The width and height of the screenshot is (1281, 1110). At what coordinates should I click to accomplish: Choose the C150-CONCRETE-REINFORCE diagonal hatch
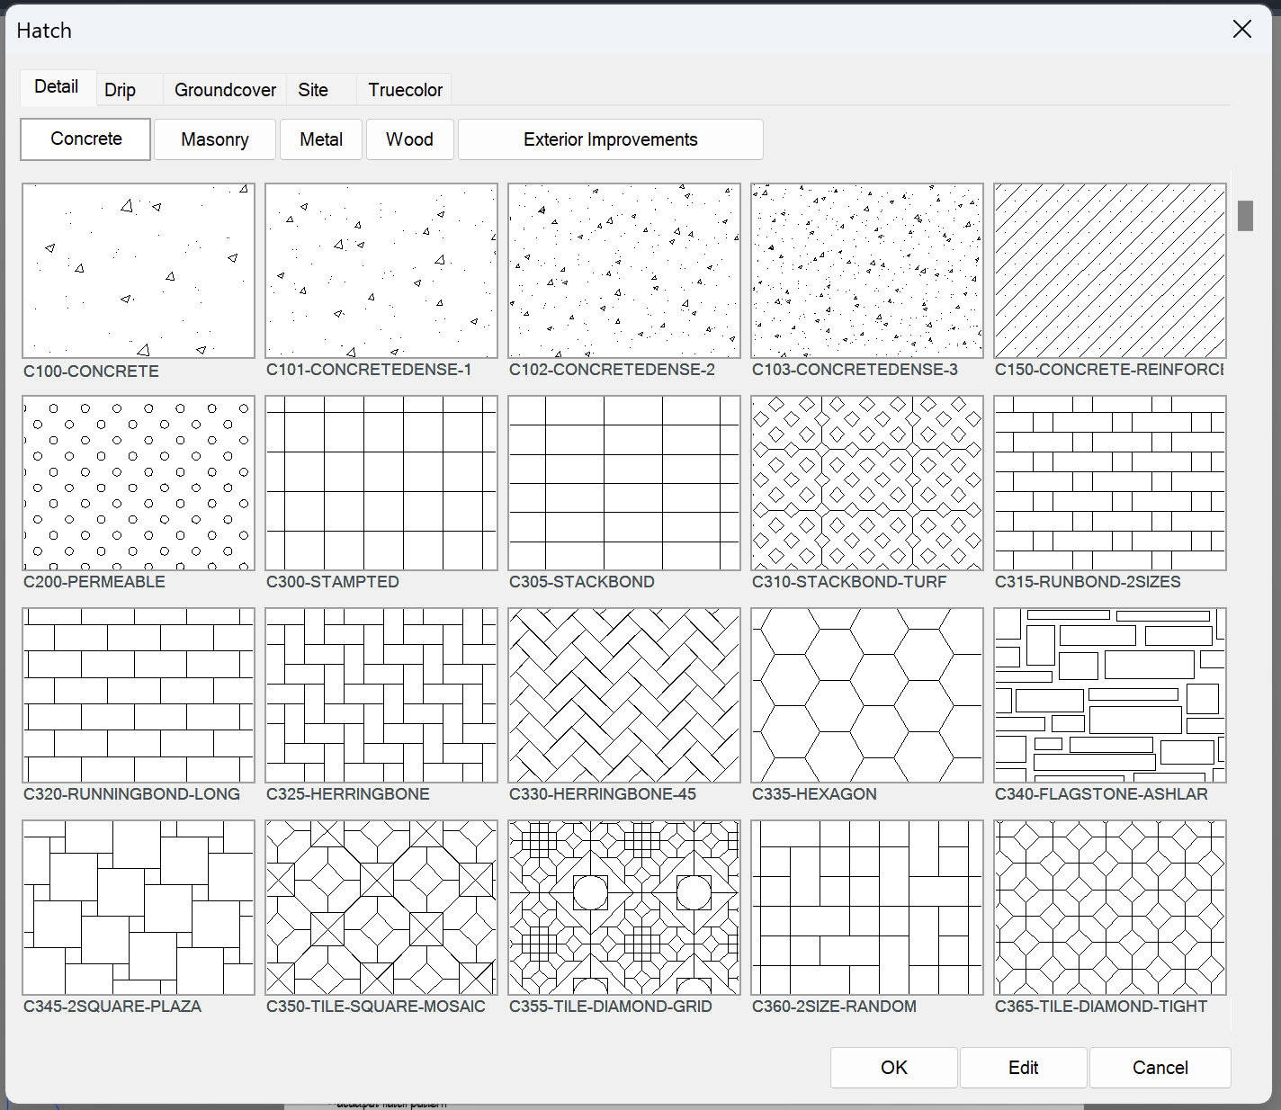coord(1110,271)
